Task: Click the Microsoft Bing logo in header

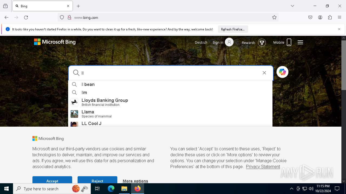Action: pyautogui.click(x=55, y=42)
